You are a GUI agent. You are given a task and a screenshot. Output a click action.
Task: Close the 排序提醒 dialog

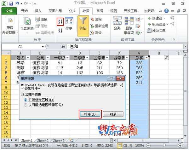pyautogui.click(x=120, y=78)
